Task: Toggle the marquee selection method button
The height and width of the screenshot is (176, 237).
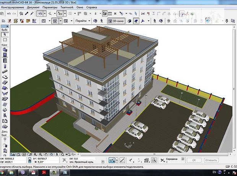Action: [112, 160]
